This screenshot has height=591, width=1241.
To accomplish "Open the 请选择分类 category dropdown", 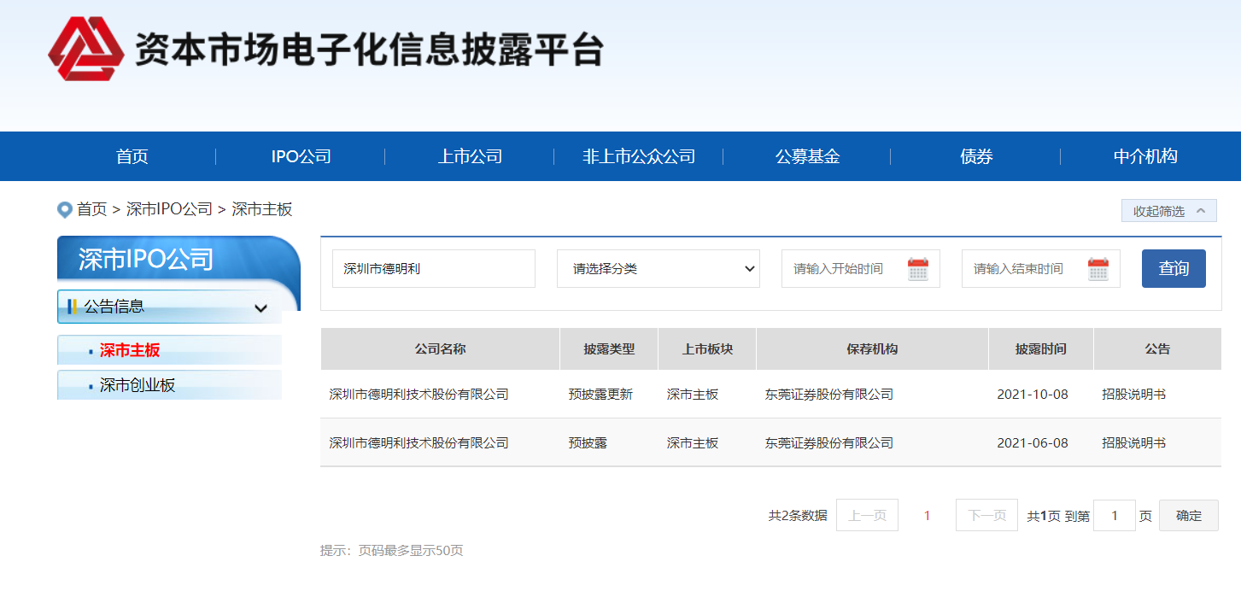I will (659, 268).
